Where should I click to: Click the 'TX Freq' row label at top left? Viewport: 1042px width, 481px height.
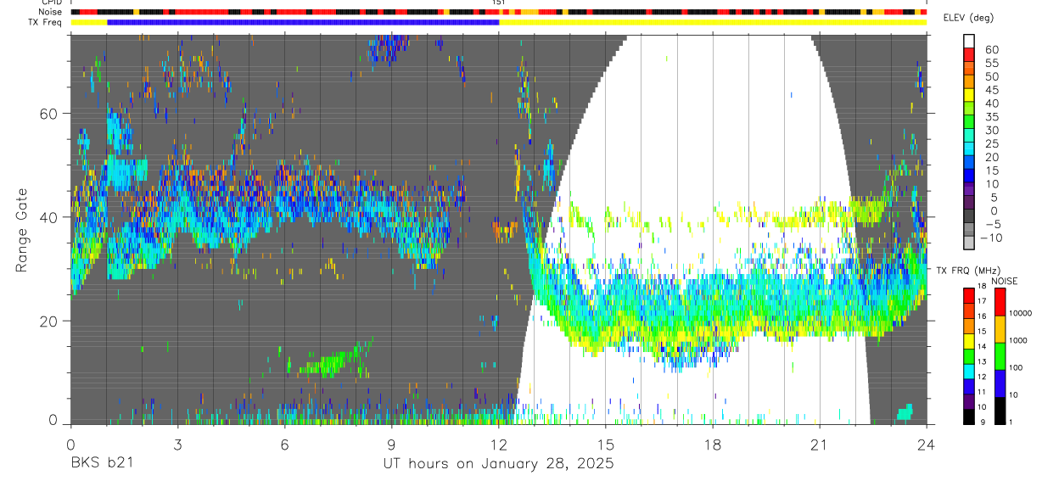point(47,22)
